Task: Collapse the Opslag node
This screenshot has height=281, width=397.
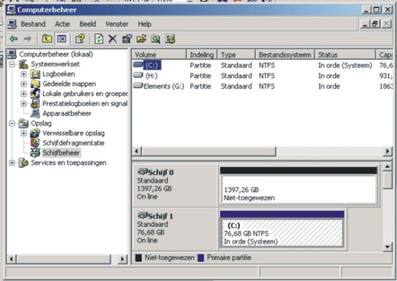Action: pyautogui.click(x=12, y=123)
